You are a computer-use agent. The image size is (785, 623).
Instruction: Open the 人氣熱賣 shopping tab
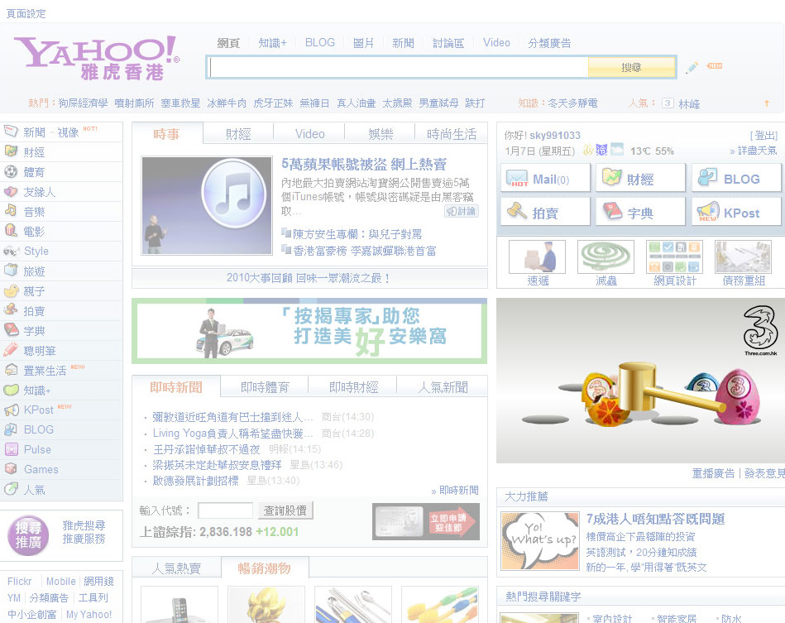point(176,568)
